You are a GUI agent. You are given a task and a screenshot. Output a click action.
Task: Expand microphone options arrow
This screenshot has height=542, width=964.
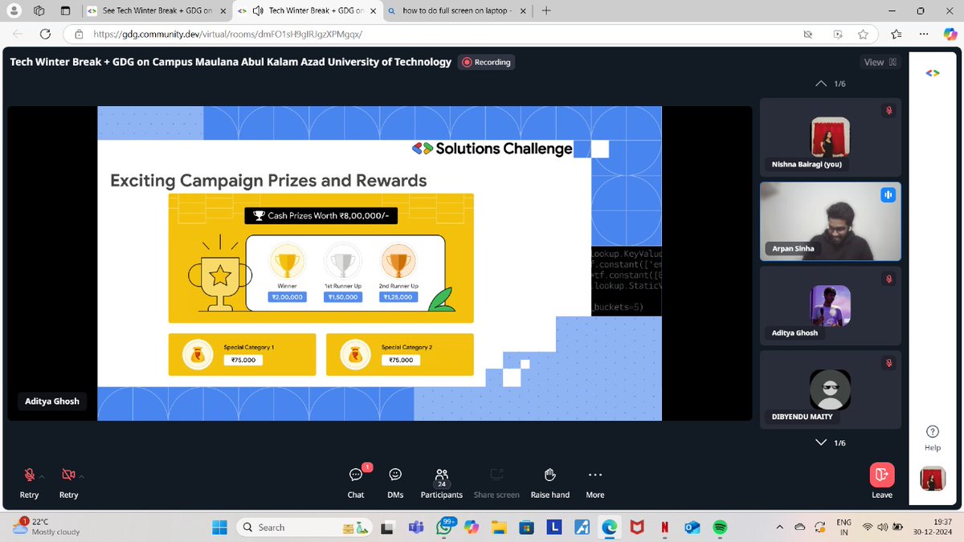42,476
